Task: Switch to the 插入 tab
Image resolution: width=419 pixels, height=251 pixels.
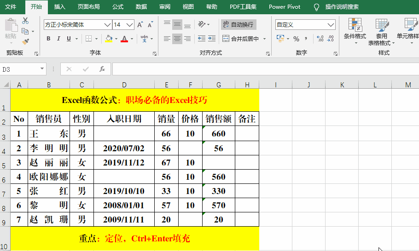Action: tap(59, 7)
